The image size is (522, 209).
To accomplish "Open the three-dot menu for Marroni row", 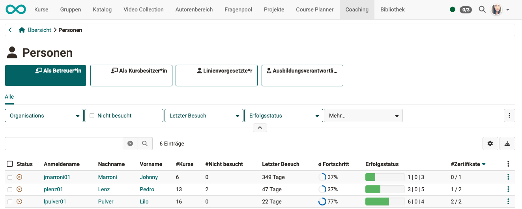I will 508,177.
